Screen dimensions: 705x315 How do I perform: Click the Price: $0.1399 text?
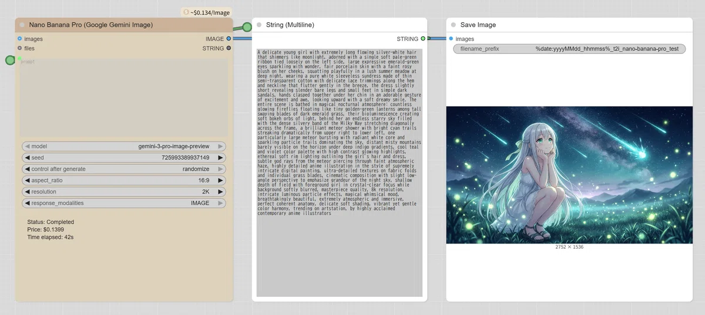tap(46, 229)
